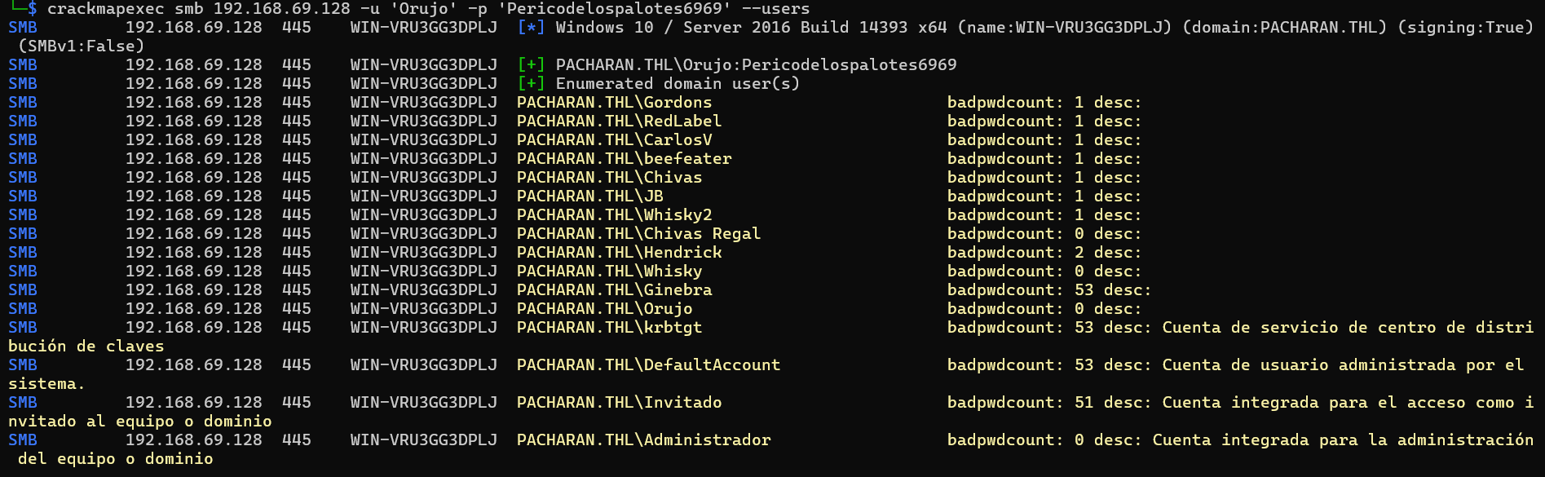
Task: Click the PACHARAN.THL\RedLabel username
Action: point(619,121)
